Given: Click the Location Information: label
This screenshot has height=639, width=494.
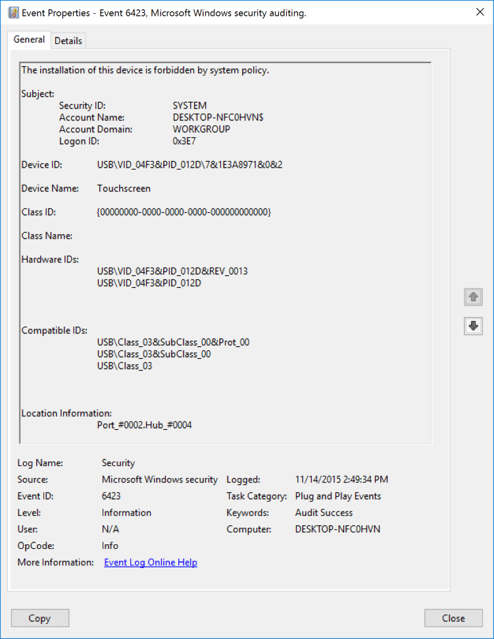Looking at the screenshot, I should click(66, 414).
